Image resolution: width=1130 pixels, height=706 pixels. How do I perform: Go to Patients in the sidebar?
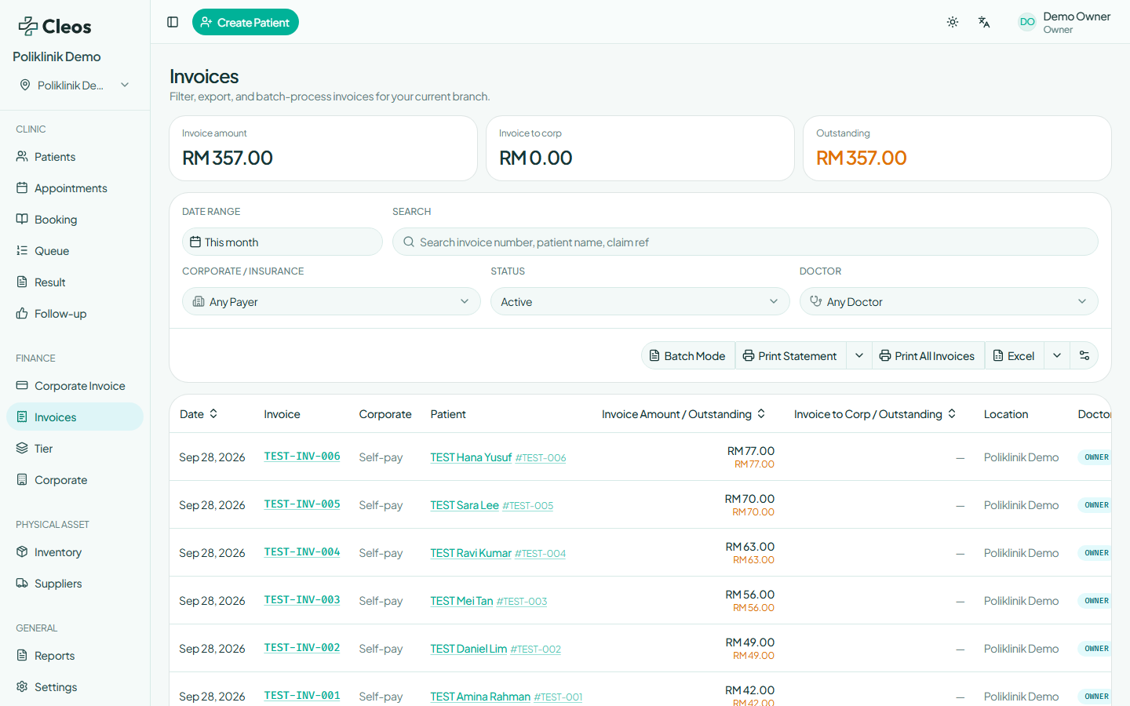75,157
